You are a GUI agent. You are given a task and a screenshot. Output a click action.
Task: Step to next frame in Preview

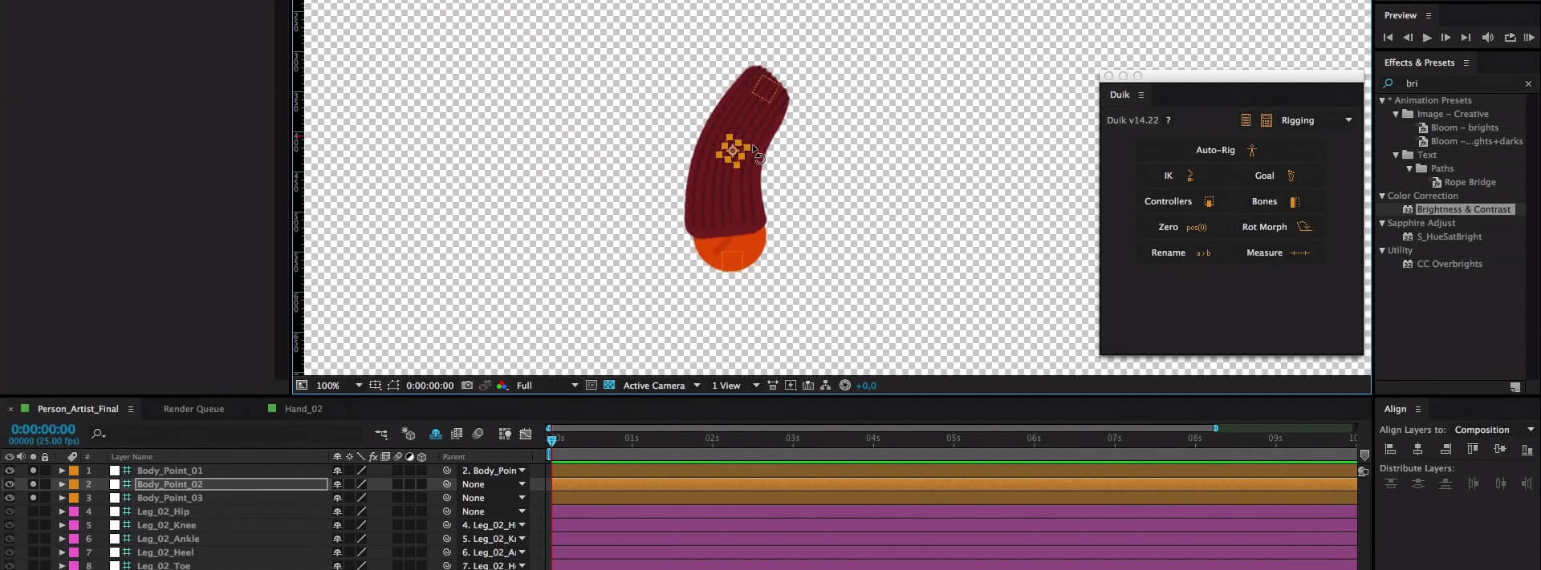point(1445,38)
